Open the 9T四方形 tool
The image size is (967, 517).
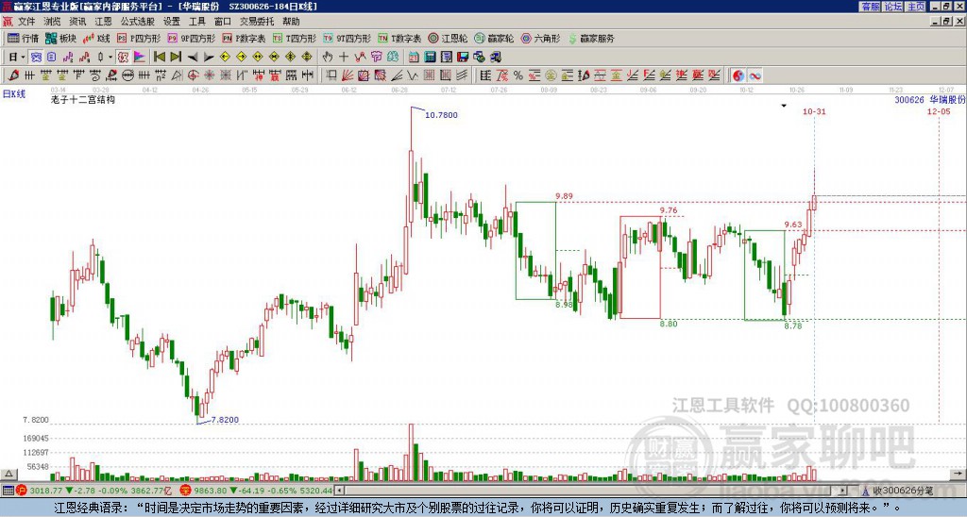[348, 38]
